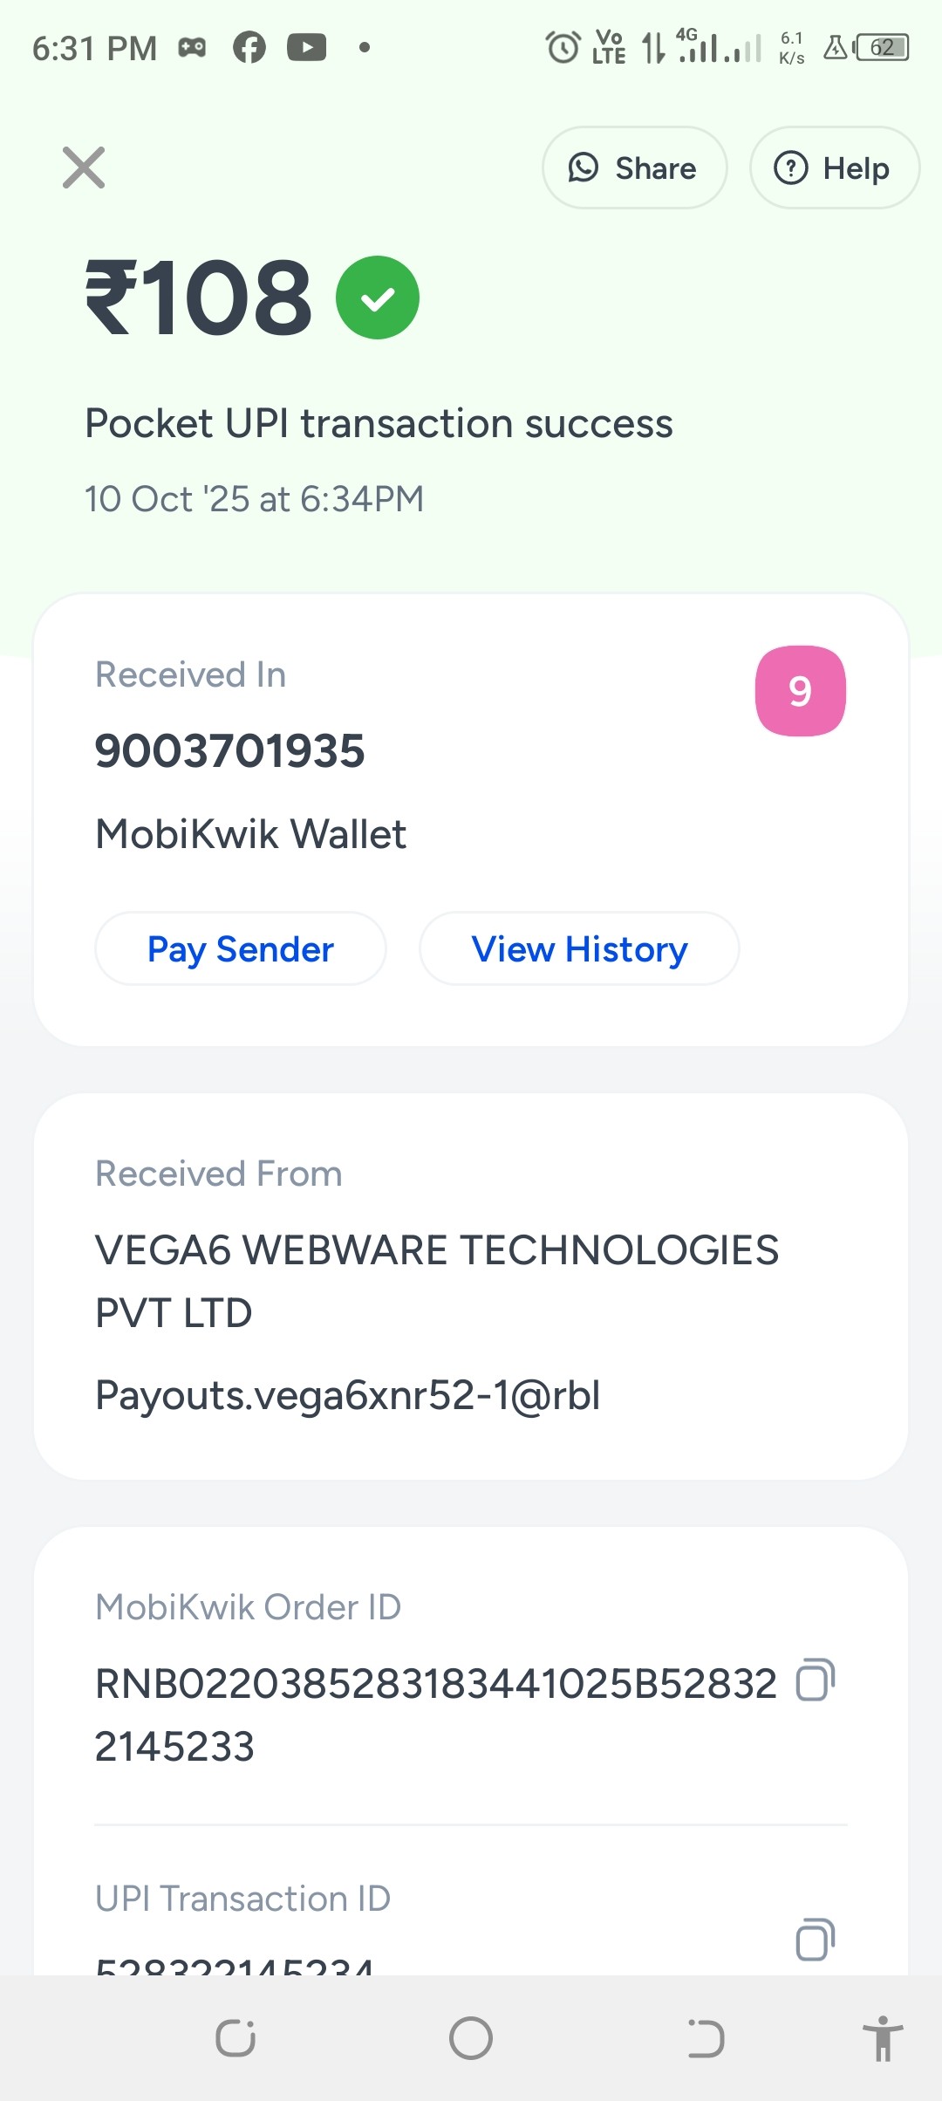Tap the receiving number 9003701935
Viewport: 942px width, 2101px height.
(x=230, y=751)
